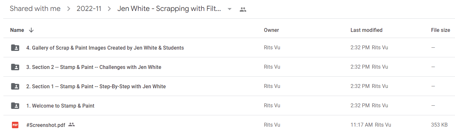Image resolution: width=455 pixels, height=134 pixels.
Task: Click the Jen White - Scrapping with Filt... breadcrumb title
Action: pos(169,9)
